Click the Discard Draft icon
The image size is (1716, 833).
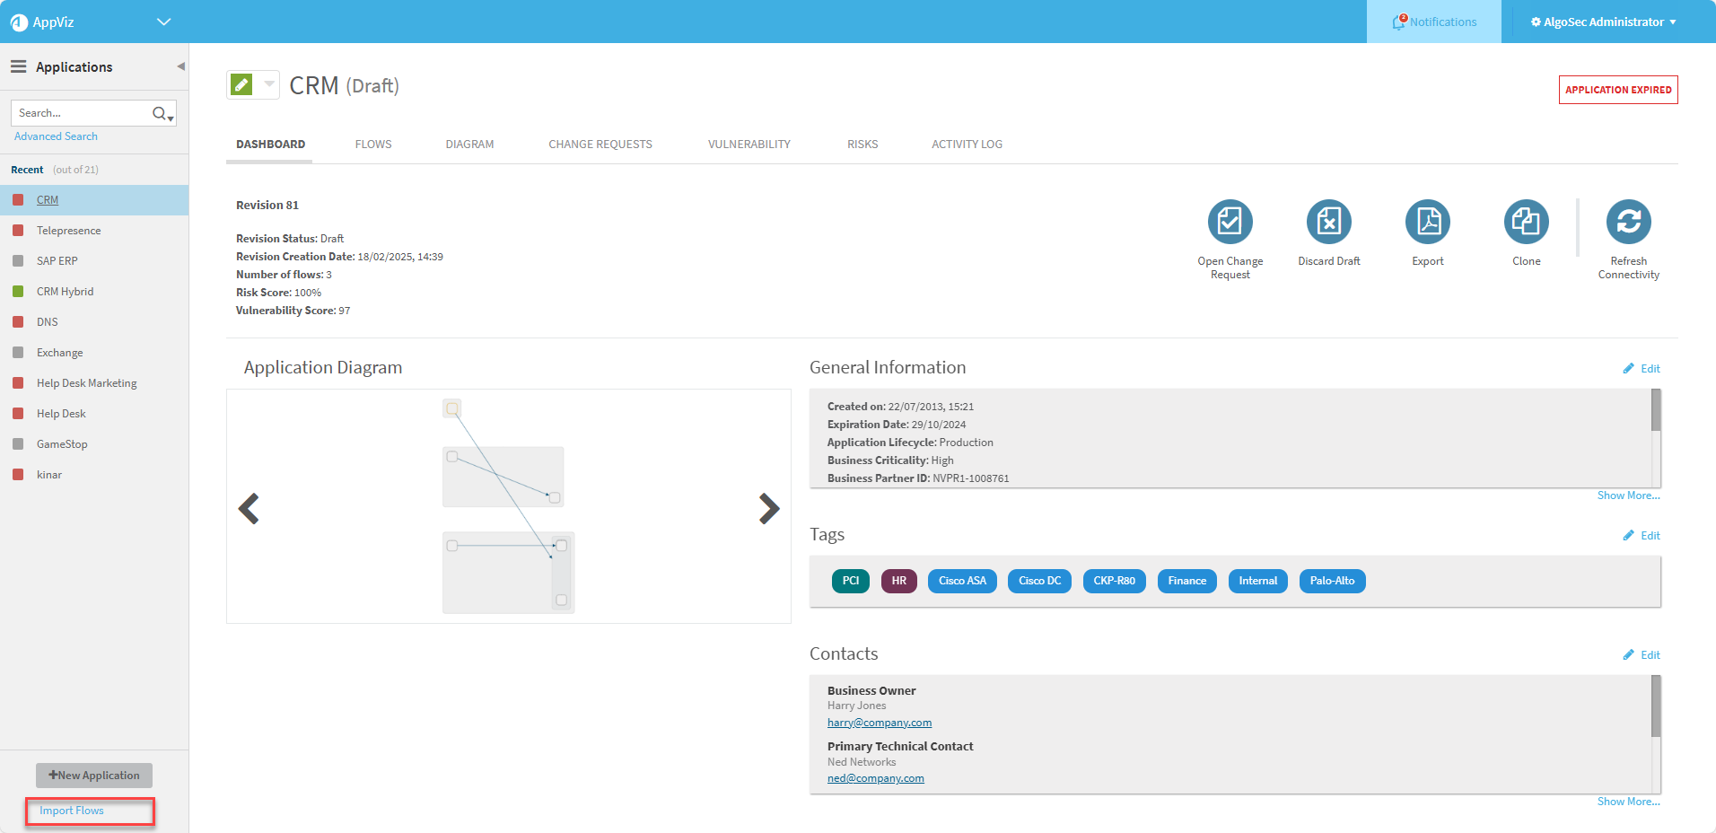[x=1328, y=222]
